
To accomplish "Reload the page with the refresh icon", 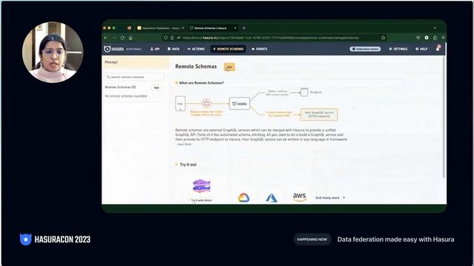I will click(122, 38).
